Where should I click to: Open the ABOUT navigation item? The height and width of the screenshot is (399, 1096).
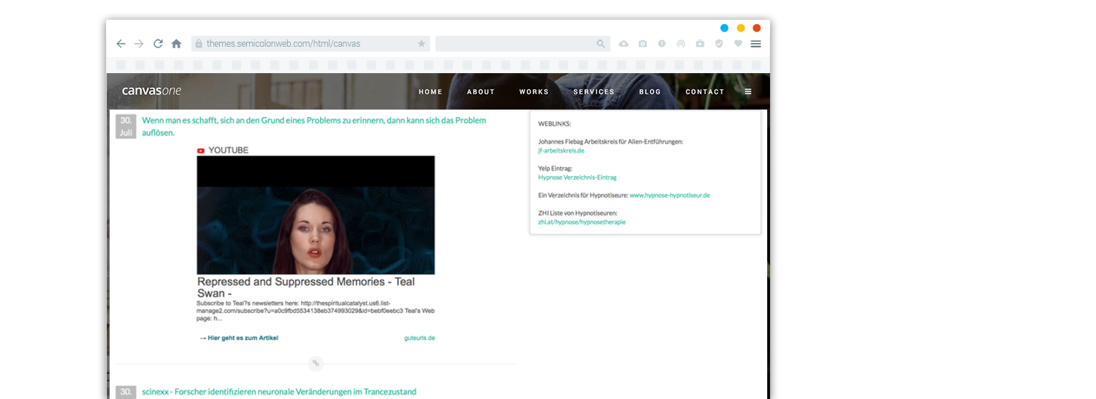pyautogui.click(x=481, y=92)
